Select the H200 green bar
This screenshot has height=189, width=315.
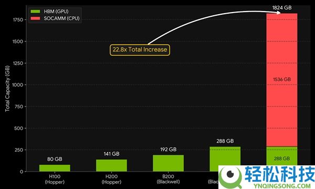[x=111, y=165]
